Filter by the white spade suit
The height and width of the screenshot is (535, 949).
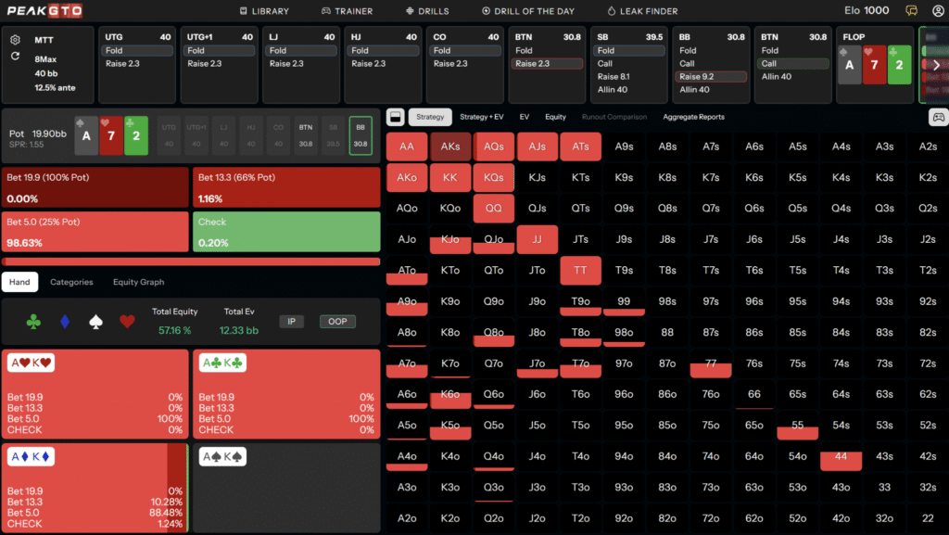click(x=95, y=322)
